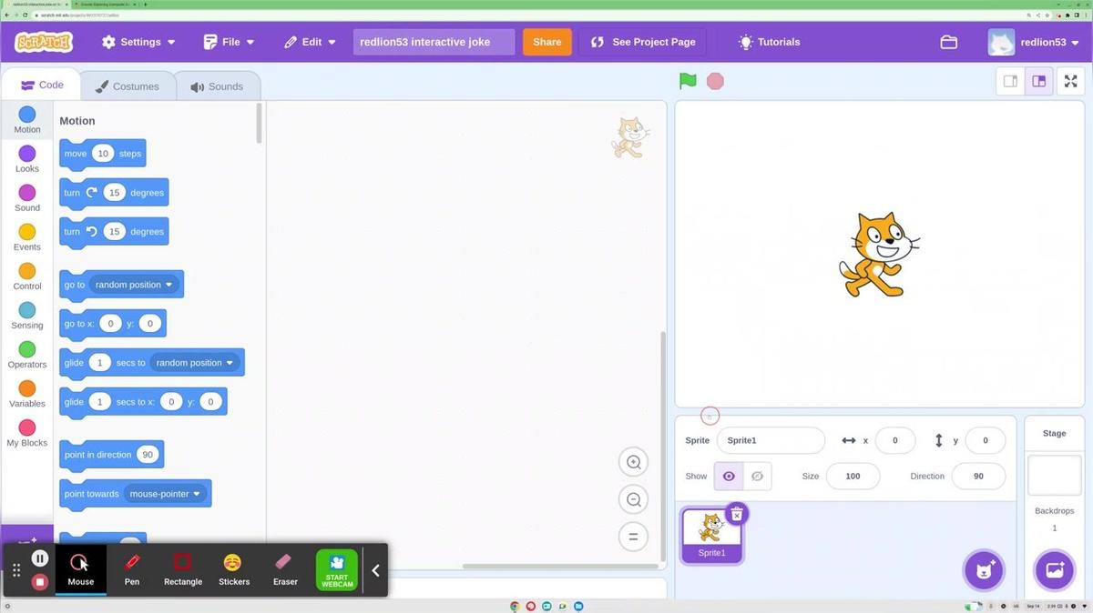Show the sprite with the eye icon
Viewport: 1093px width, 613px height.
[729, 476]
